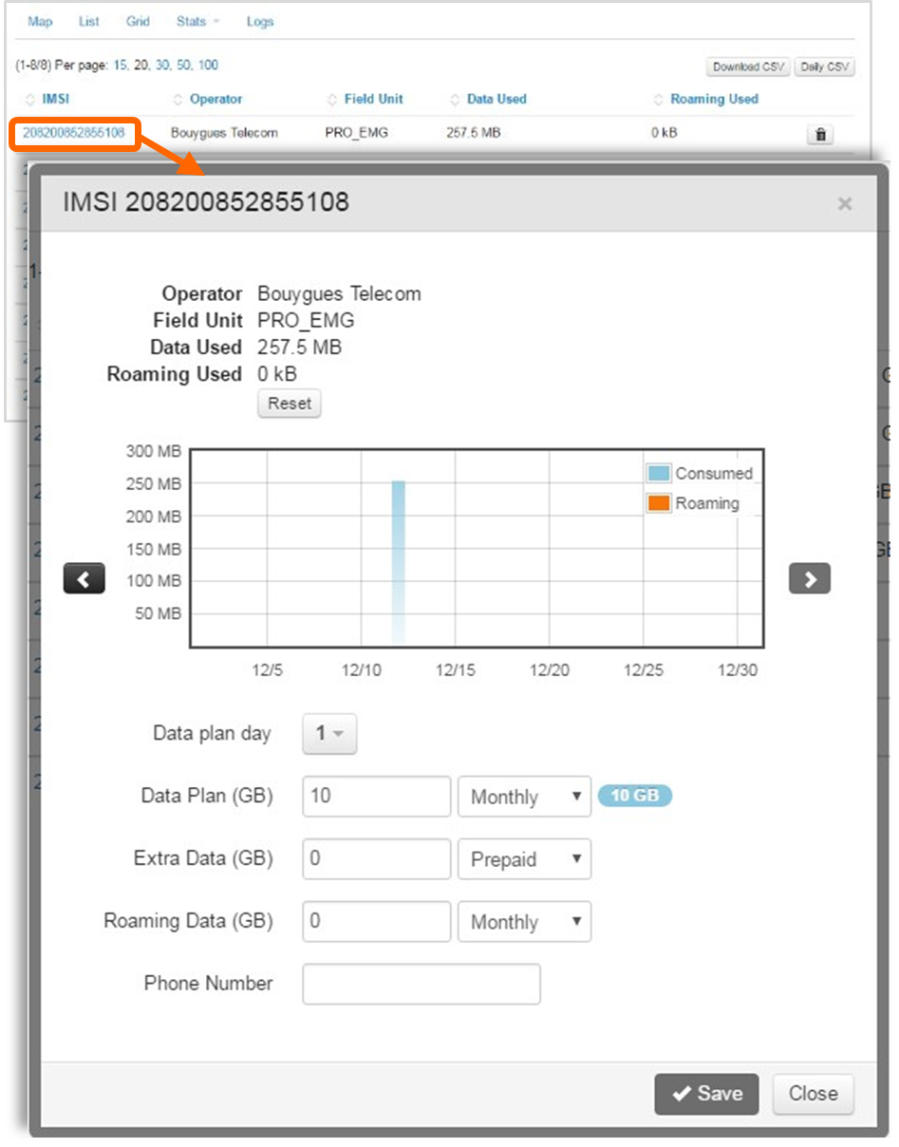
Task: Switch to the Logs tab
Action: click(260, 21)
